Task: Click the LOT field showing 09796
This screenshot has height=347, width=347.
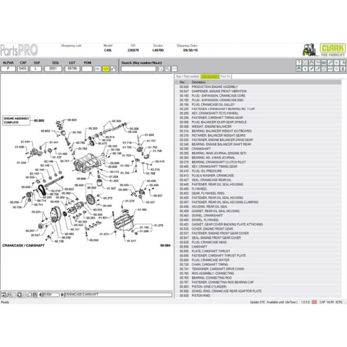Action: (x=71, y=68)
